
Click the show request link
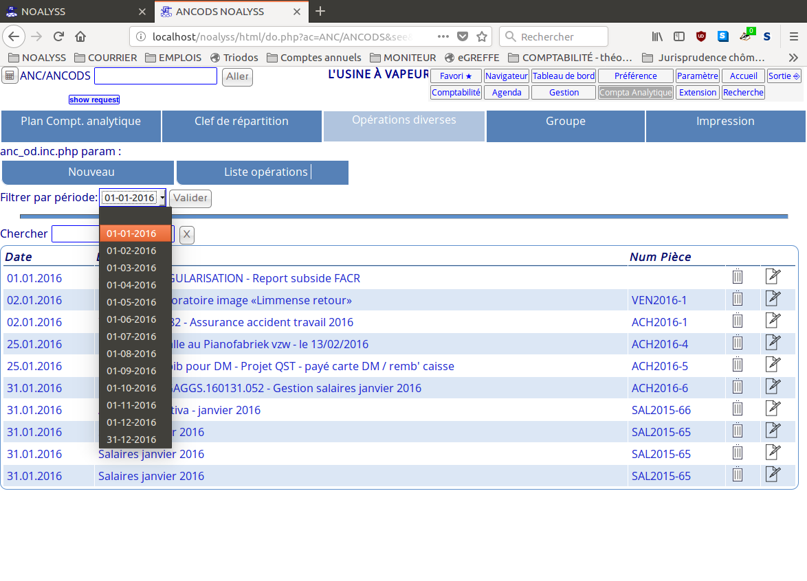94,100
